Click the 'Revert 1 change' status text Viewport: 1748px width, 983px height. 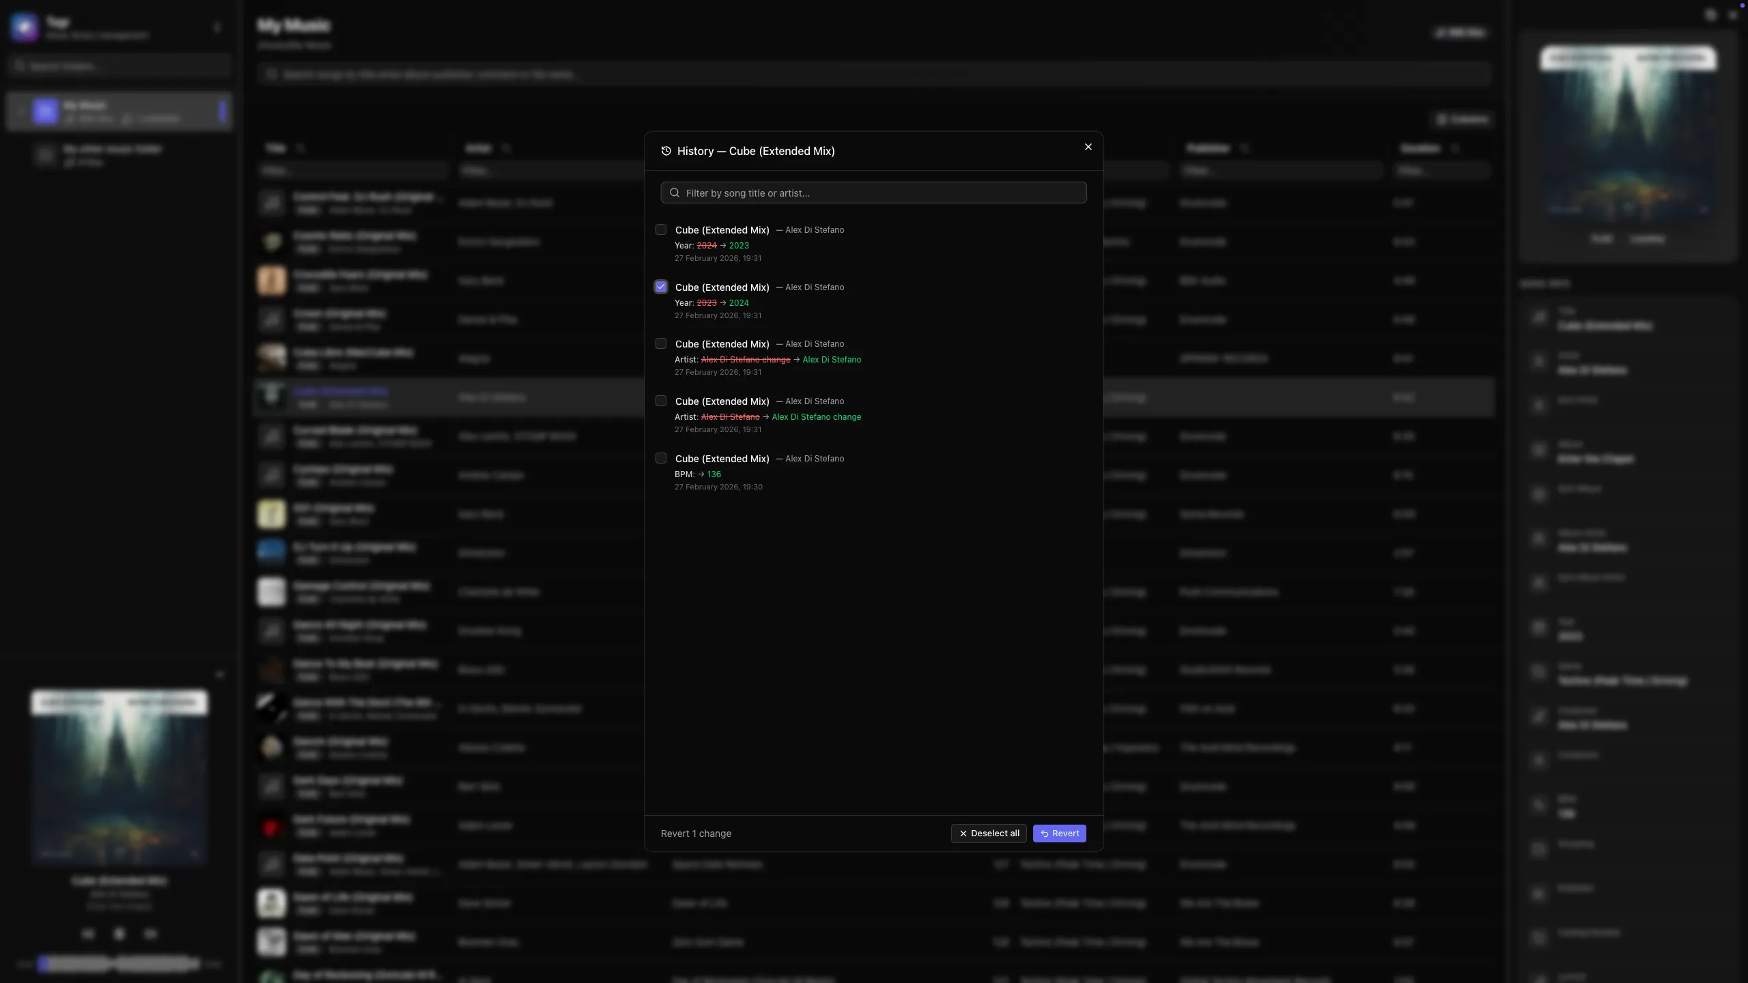(696, 834)
